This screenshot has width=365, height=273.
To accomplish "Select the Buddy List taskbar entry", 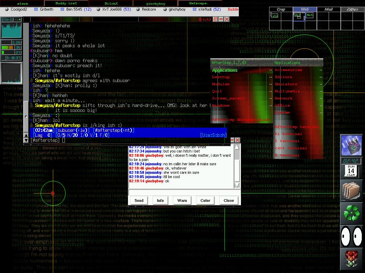I will [66, 3].
